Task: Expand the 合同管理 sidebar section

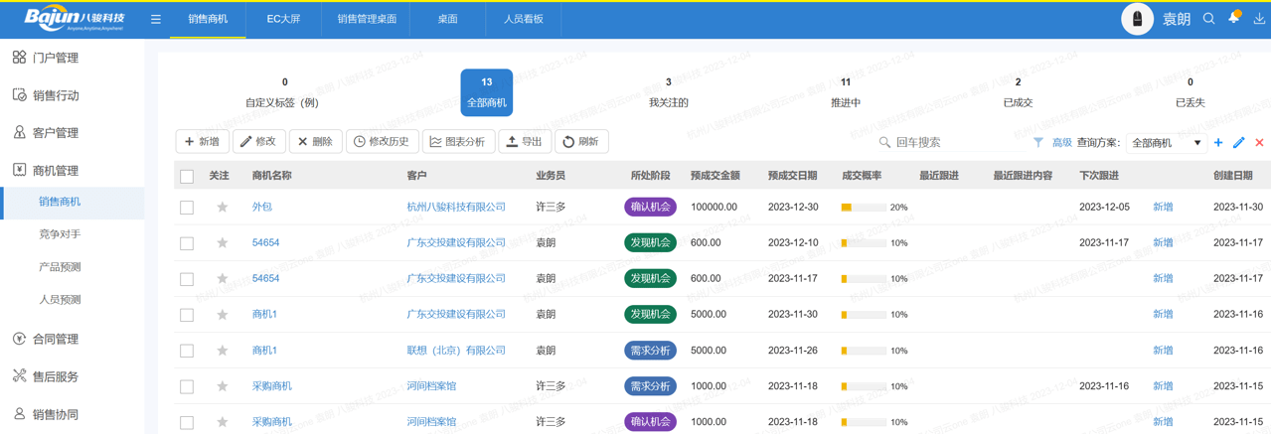Action: 56,340
